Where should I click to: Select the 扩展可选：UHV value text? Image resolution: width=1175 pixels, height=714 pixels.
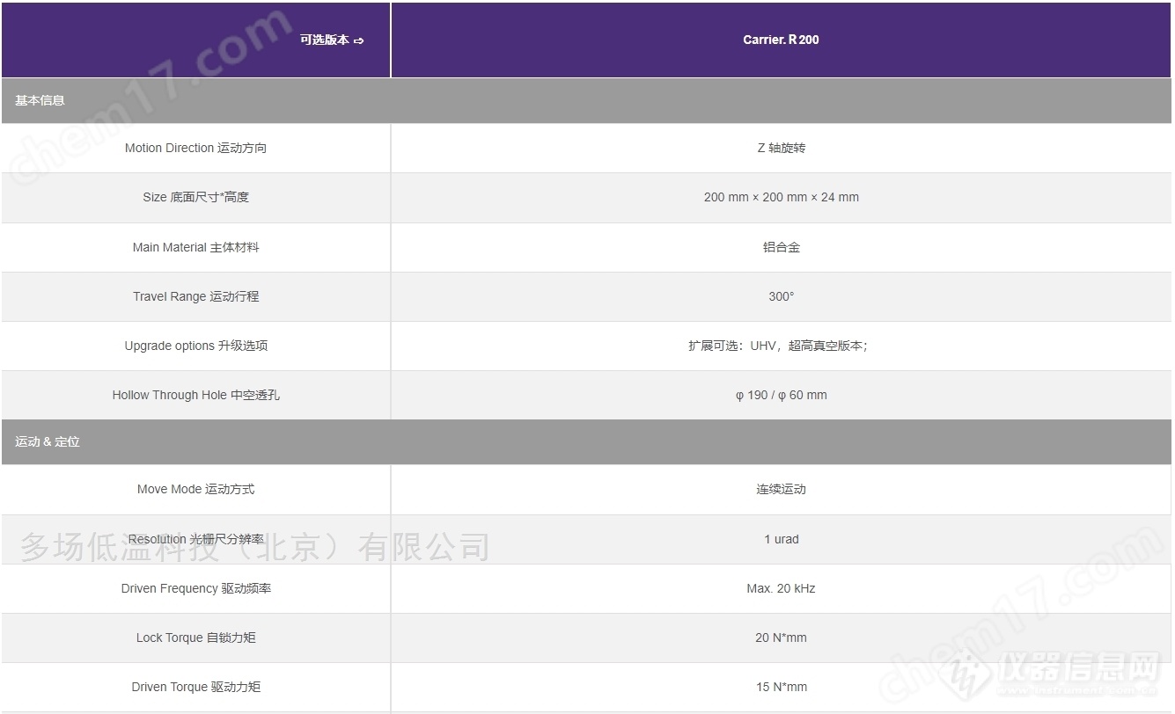[778, 346]
